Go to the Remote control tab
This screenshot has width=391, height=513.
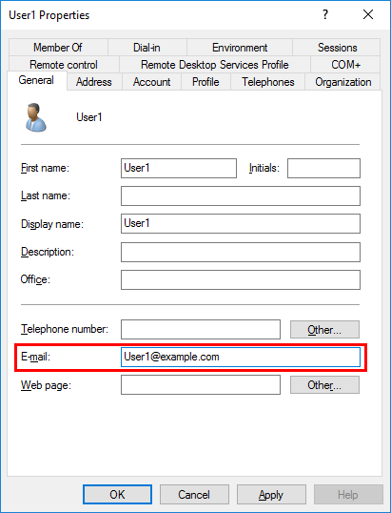64,65
